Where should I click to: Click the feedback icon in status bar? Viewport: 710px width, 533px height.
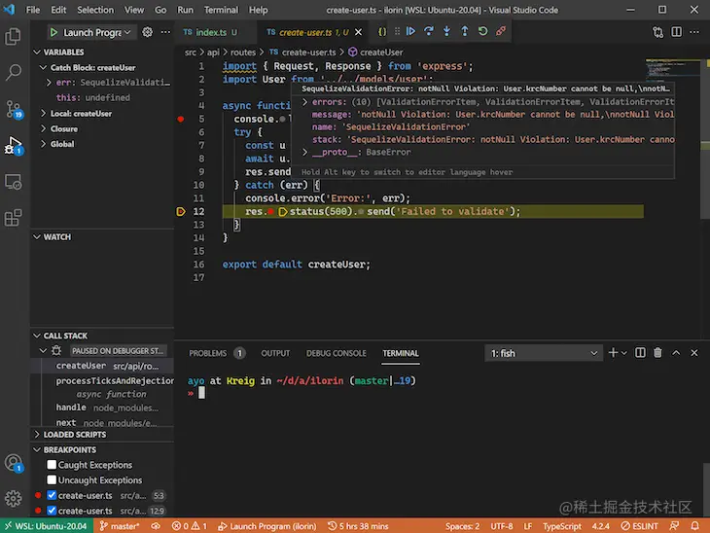pyautogui.click(x=674, y=526)
